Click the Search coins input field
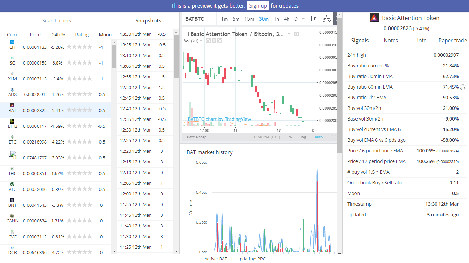469x263 pixels. click(58, 21)
